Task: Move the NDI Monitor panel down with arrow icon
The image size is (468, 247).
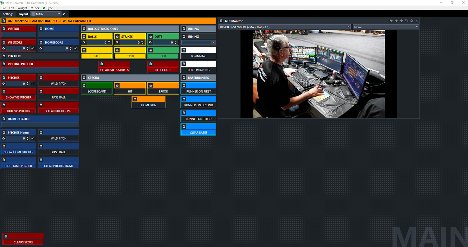Action: (401, 21)
